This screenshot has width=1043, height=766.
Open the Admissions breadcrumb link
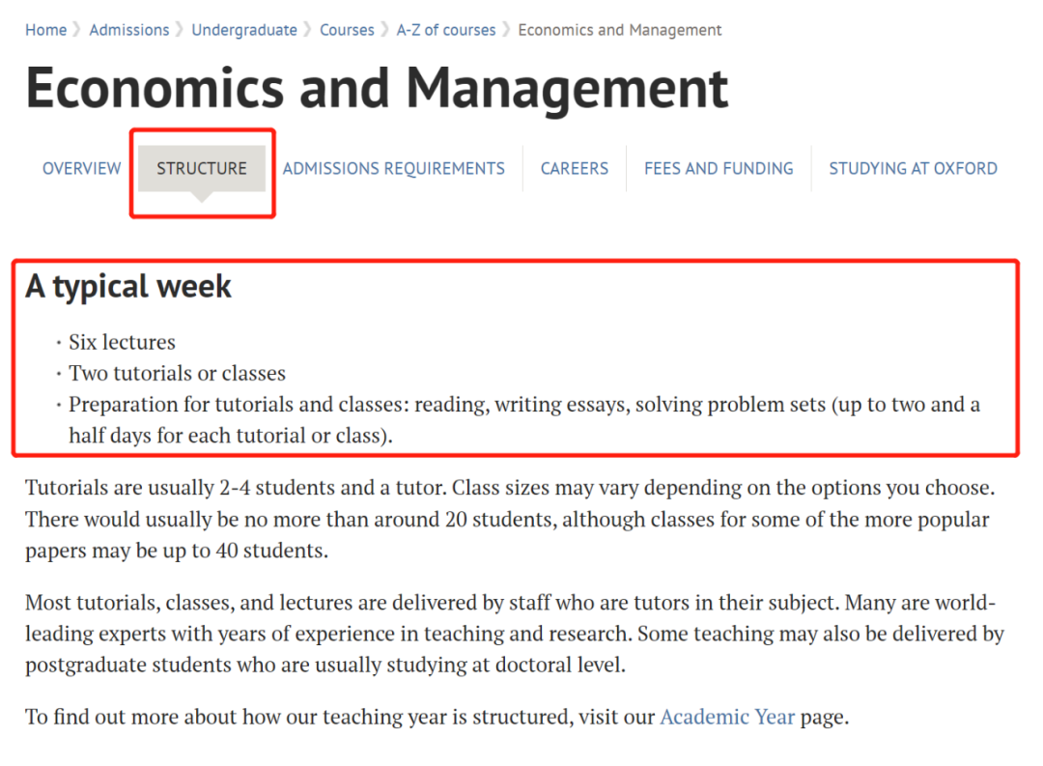click(128, 30)
